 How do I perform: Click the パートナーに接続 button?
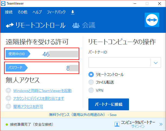109,104
